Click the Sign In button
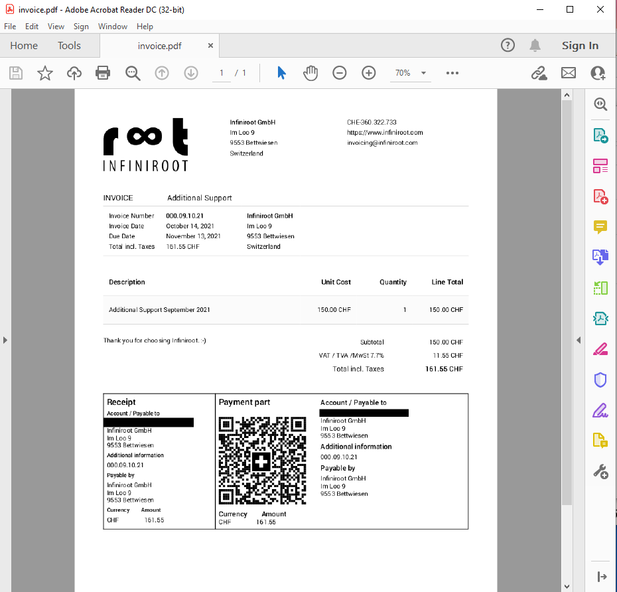This screenshot has width=617, height=592. [x=580, y=46]
